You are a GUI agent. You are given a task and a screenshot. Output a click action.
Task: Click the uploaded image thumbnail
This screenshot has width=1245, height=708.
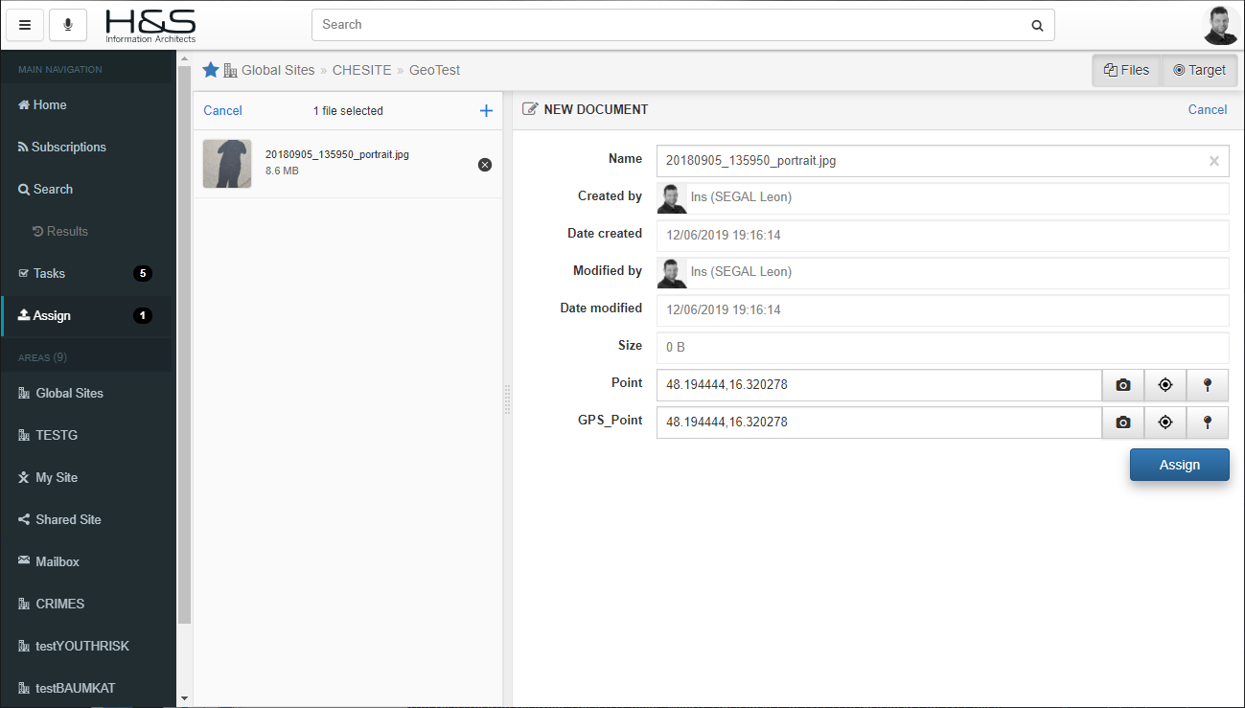pos(227,164)
